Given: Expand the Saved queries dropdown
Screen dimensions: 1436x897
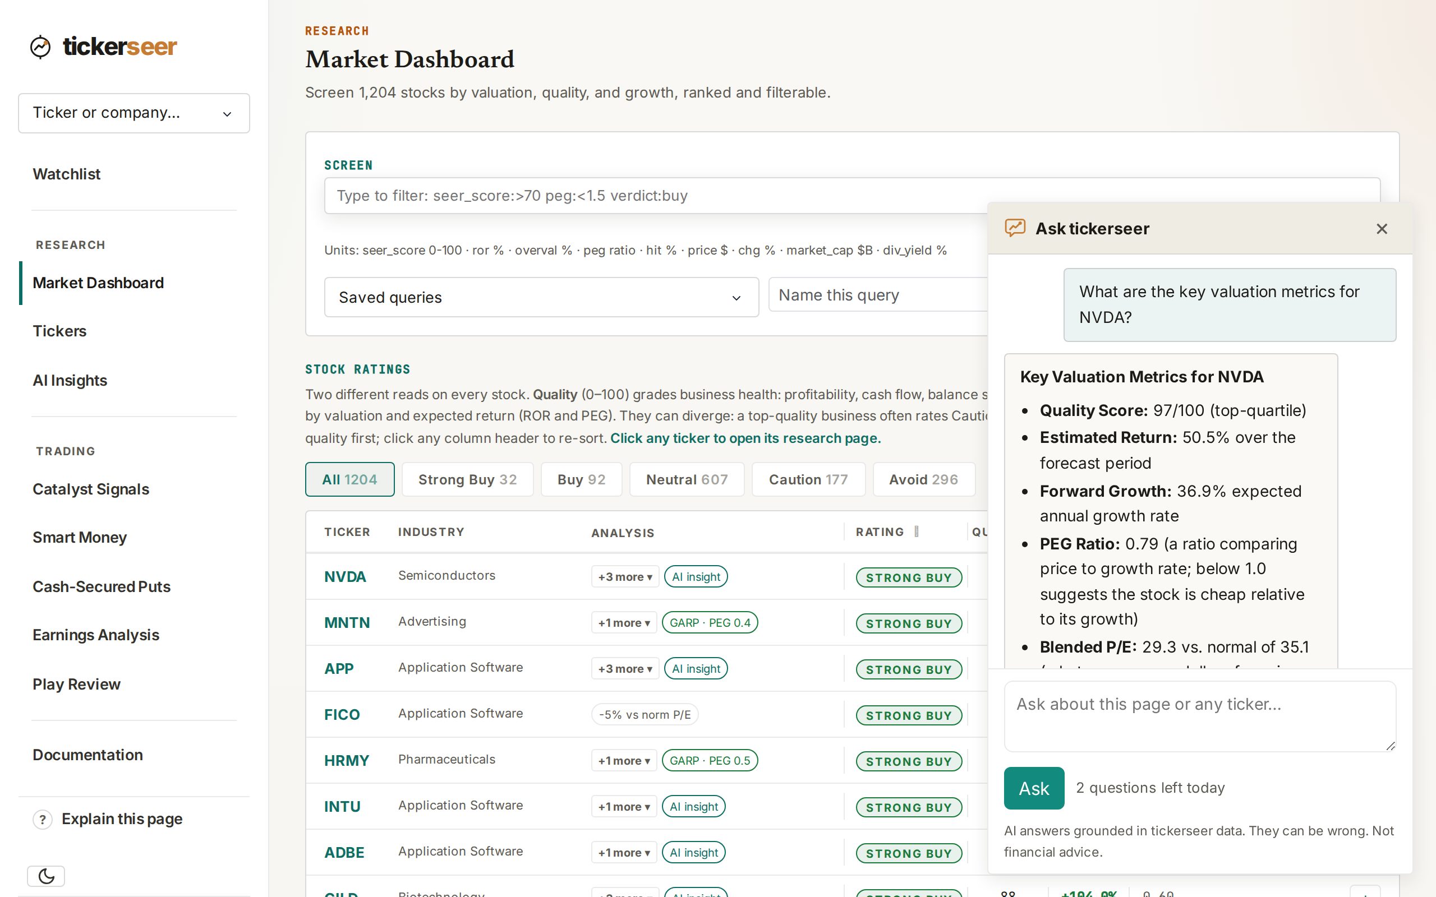Looking at the screenshot, I should (541, 297).
